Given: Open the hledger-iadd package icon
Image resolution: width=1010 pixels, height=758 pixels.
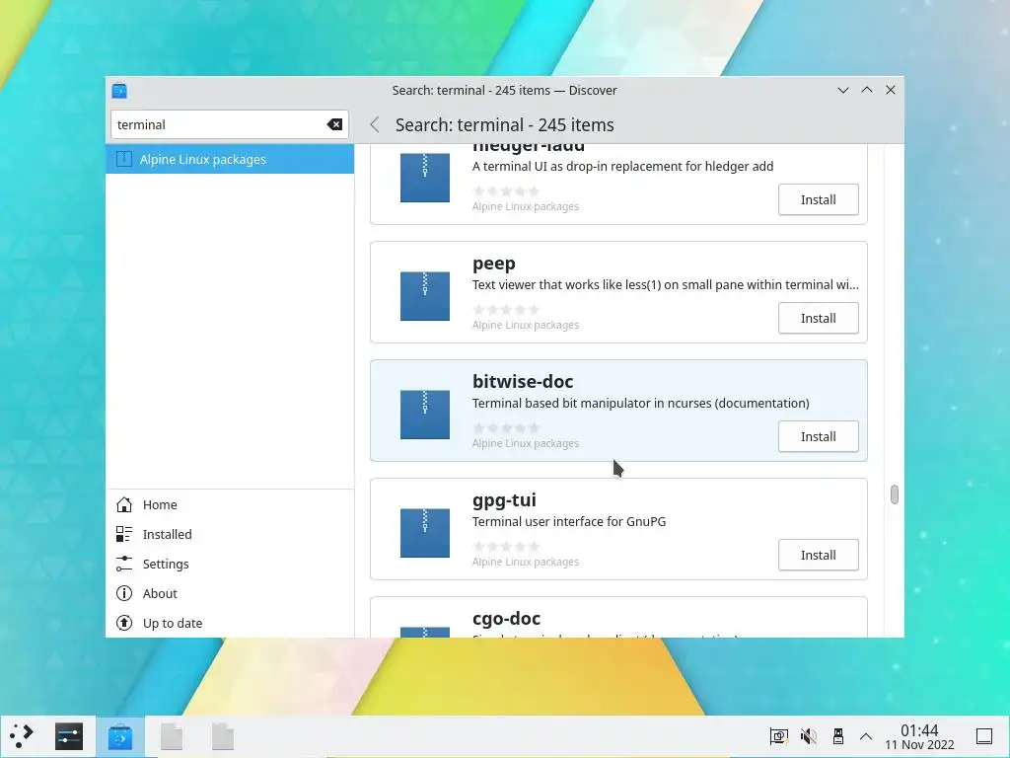Looking at the screenshot, I should tap(424, 178).
